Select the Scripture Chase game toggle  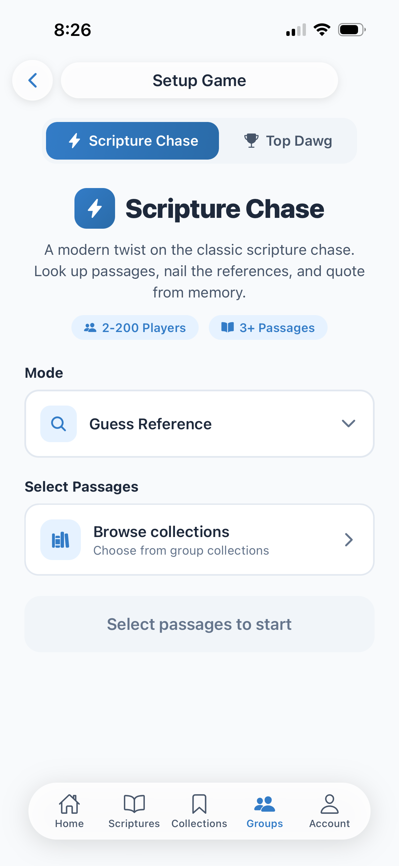[132, 141]
